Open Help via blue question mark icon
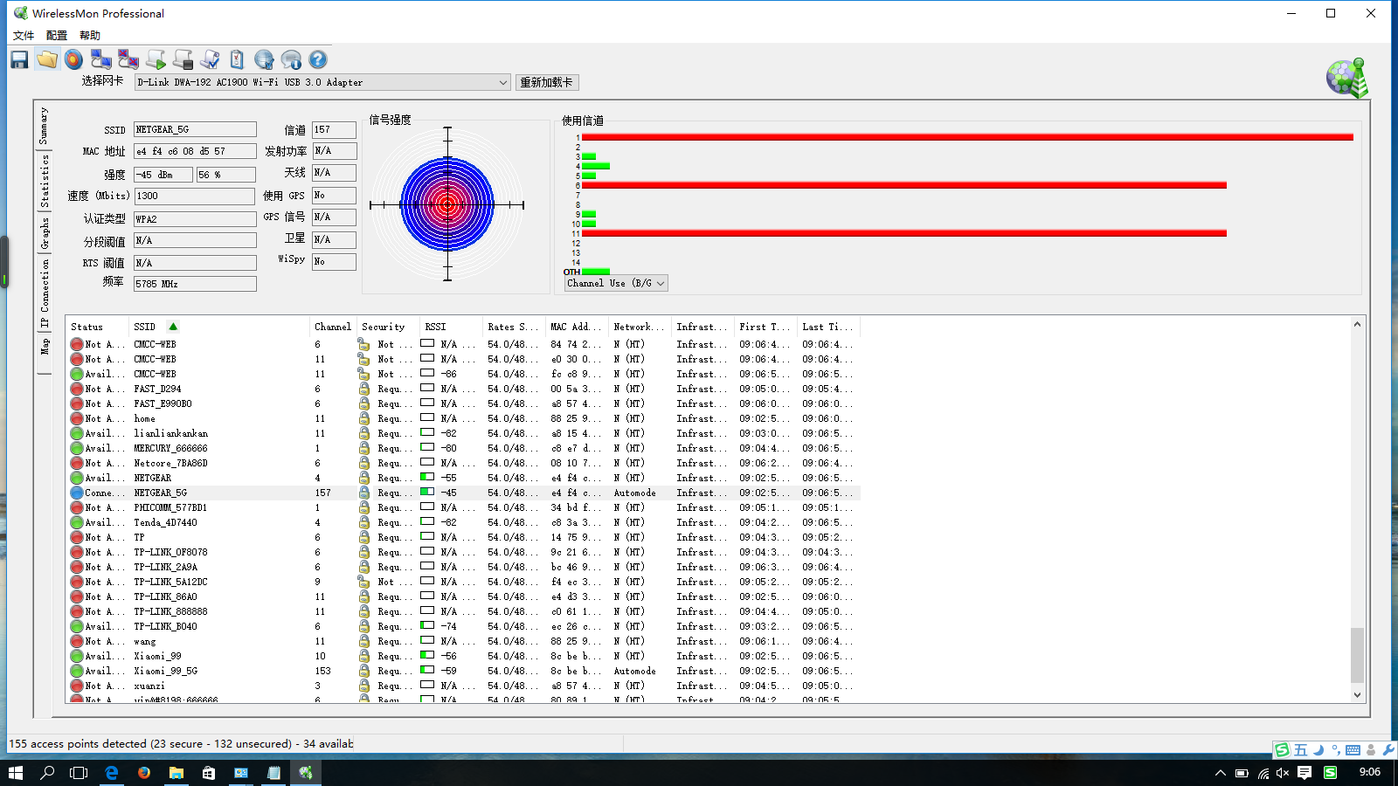The image size is (1398, 786). point(318,59)
